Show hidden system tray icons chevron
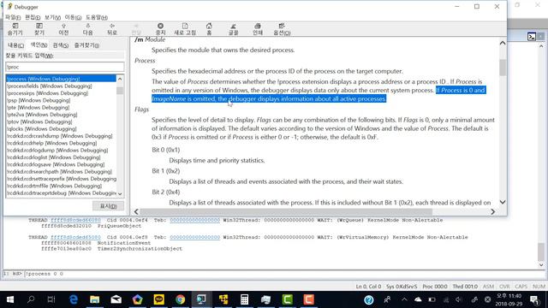The height and width of the screenshot is (308, 548). click(404, 299)
